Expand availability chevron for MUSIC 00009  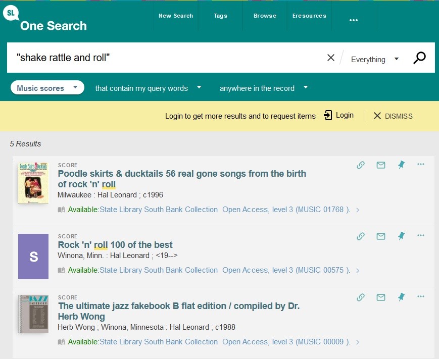[x=358, y=342]
